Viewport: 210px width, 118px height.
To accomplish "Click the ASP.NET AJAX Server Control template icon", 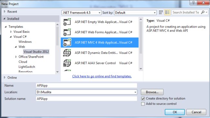I will click(67, 63).
